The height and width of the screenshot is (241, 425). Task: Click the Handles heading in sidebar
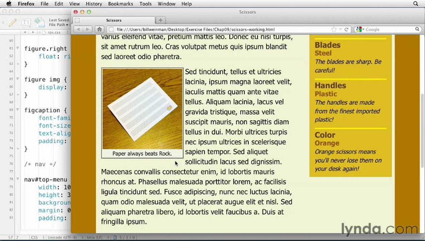pos(330,85)
